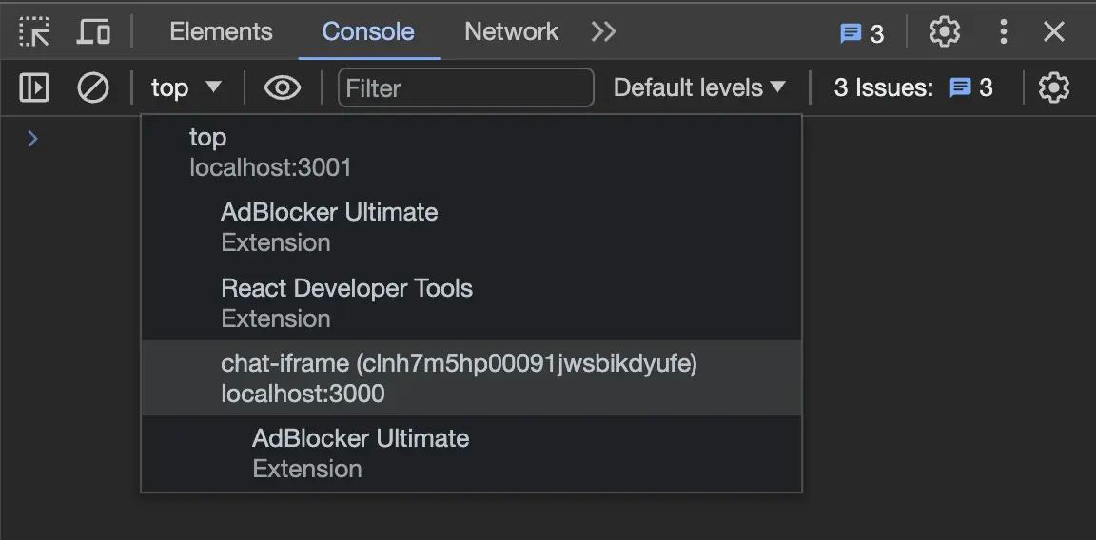The width and height of the screenshot is (1096, 540).
Task: Select chat-iframe localhost:3000 context
Action: point(459,378)
